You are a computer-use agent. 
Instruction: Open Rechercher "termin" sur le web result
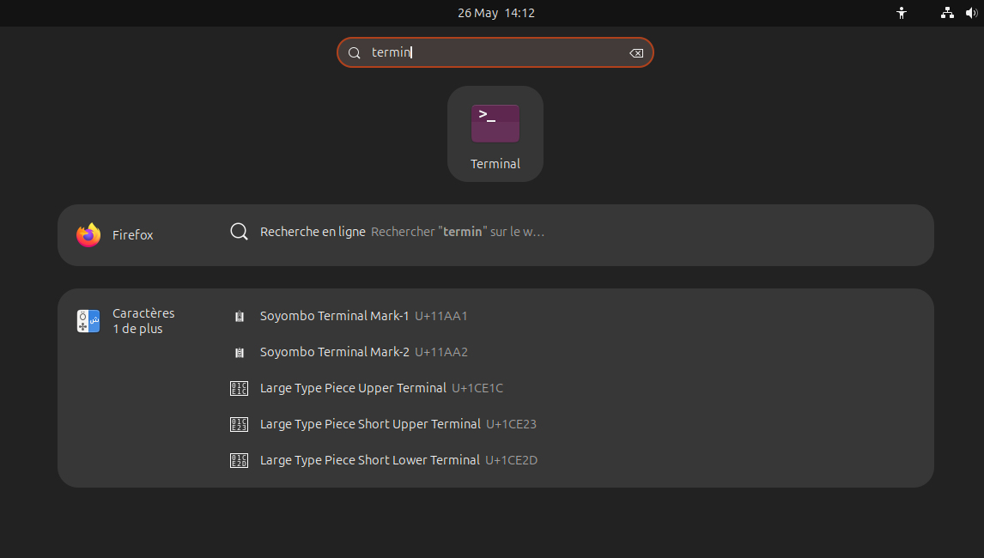click(x=458, y=232)
